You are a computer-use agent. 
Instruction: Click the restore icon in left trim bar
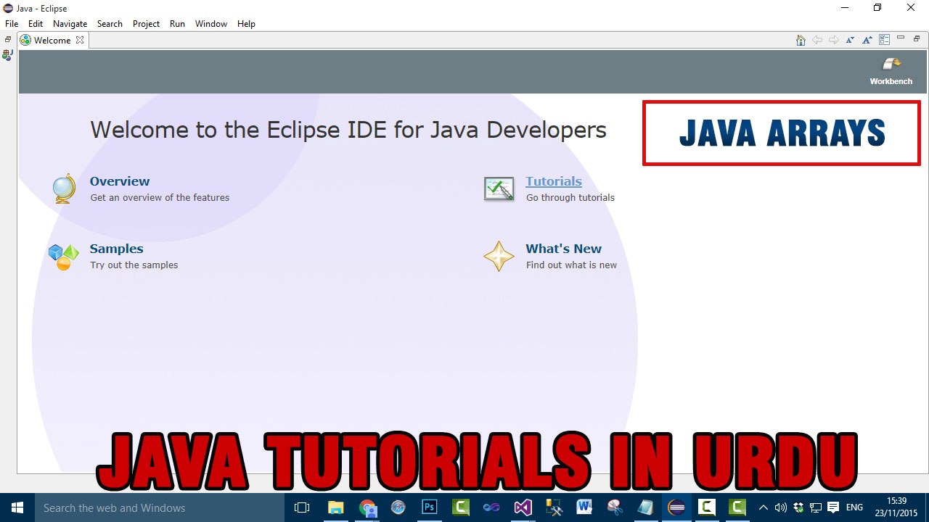point(8,39)
